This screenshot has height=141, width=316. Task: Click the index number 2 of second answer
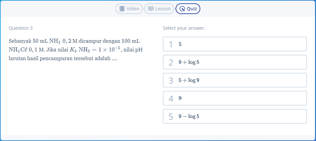point(171,62)
